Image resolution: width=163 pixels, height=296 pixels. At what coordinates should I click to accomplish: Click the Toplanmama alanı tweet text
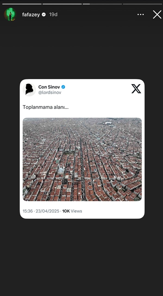(46, 107)
